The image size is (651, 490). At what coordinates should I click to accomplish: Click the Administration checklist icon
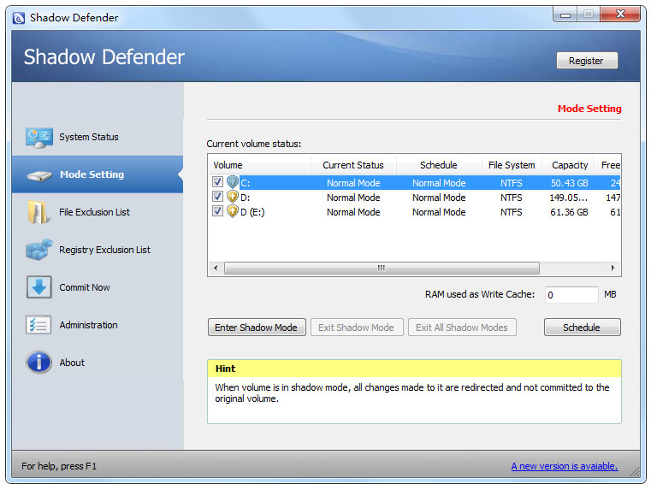tap(38, 325)
